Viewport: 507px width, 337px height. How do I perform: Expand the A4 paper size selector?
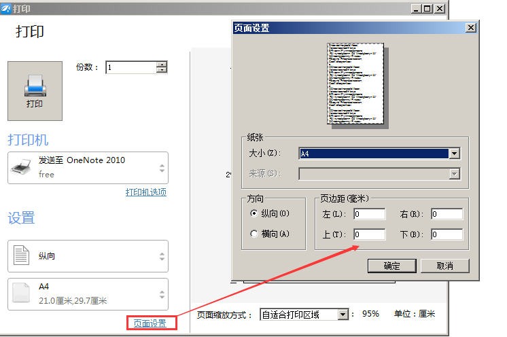click(162, 294)
